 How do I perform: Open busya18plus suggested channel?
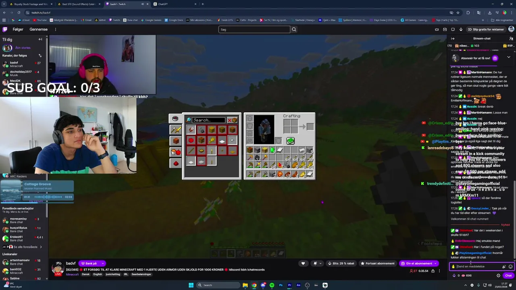coord(23,229)
